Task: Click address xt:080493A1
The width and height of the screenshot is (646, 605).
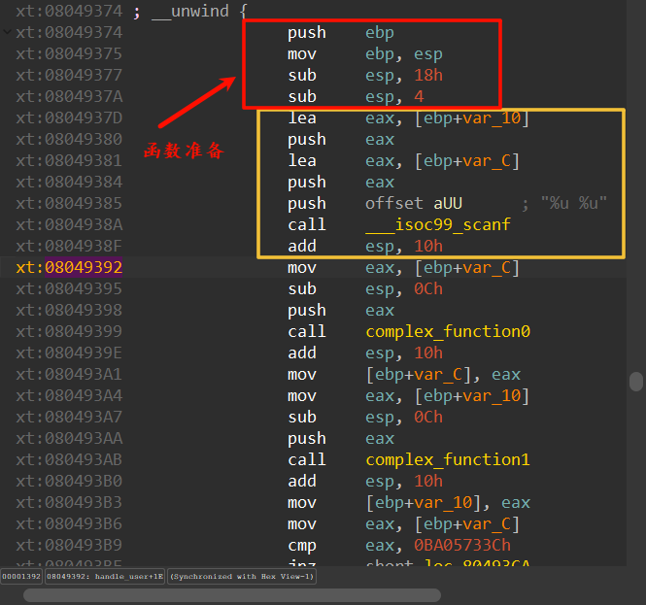Action: pos(69,375)
